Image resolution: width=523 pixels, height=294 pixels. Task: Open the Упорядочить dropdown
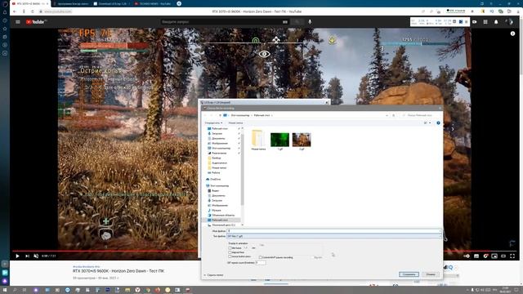213,123
